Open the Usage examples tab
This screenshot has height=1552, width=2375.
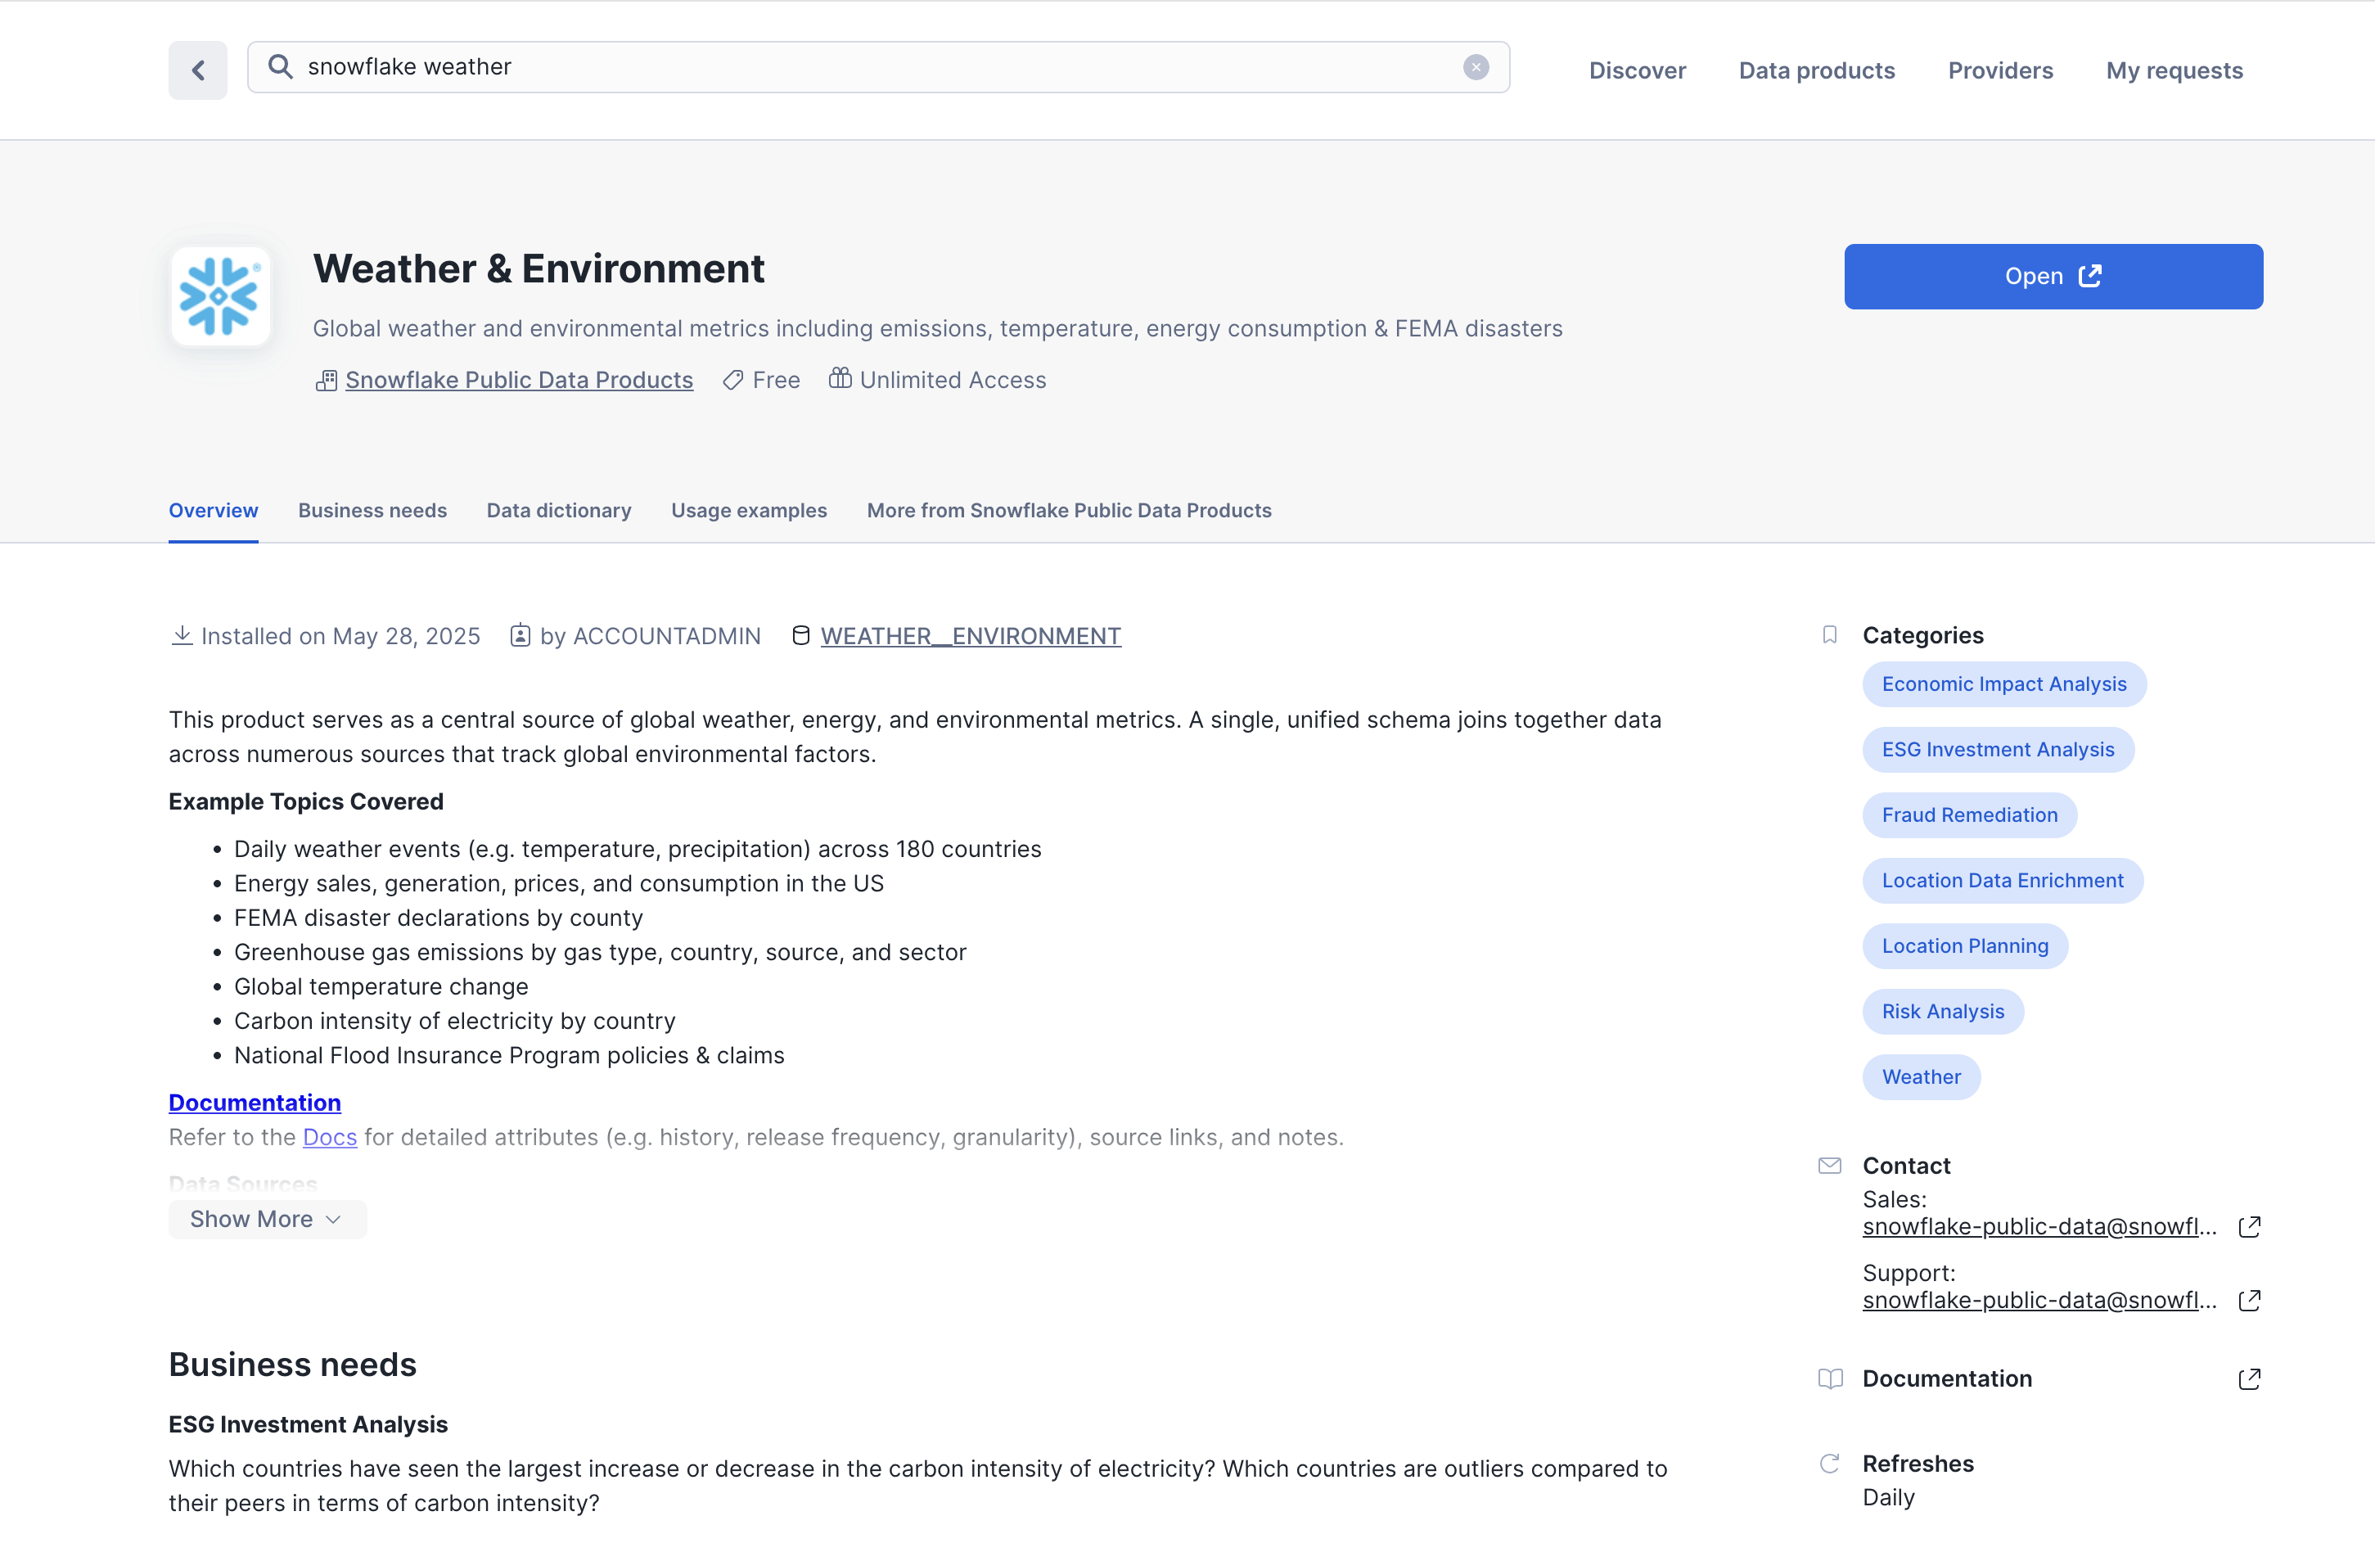click(750, 510)
